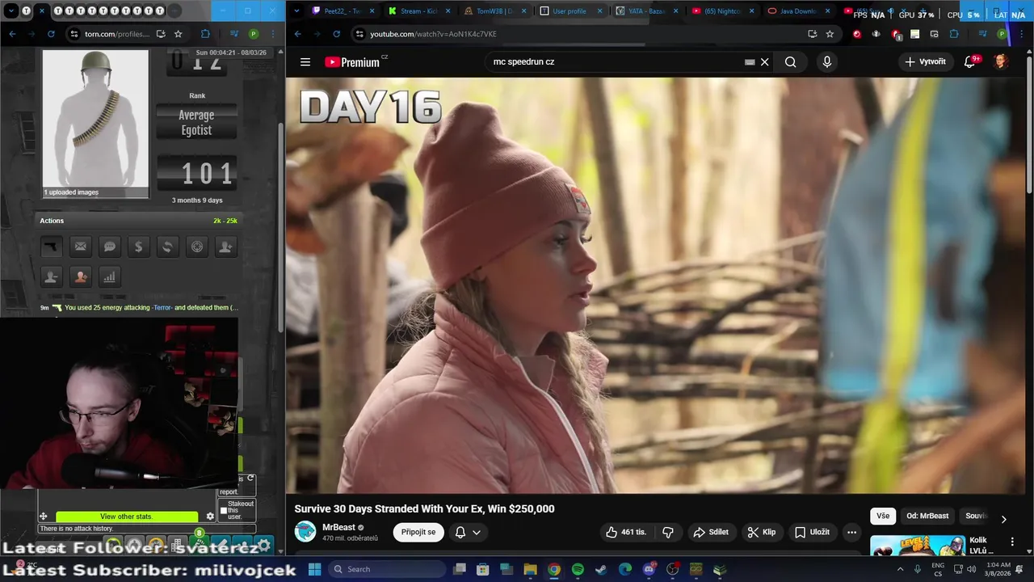
Task: Like the video with 461 tis. thumbs up
Action: (x=626, y=532)
